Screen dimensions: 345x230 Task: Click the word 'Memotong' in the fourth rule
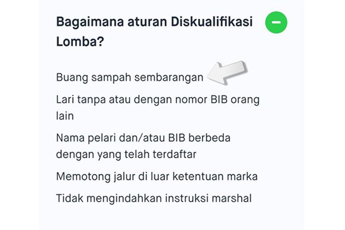[79, 177]
